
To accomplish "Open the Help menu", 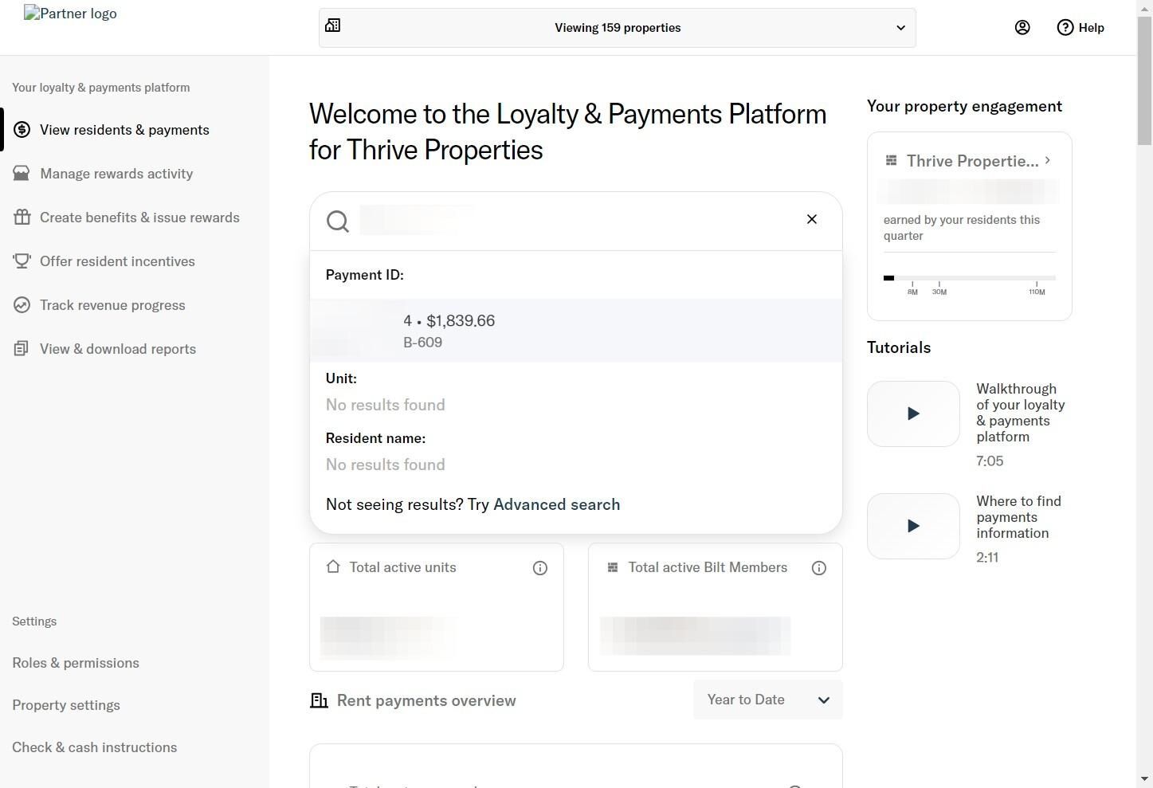I will tap(1080, 28).
